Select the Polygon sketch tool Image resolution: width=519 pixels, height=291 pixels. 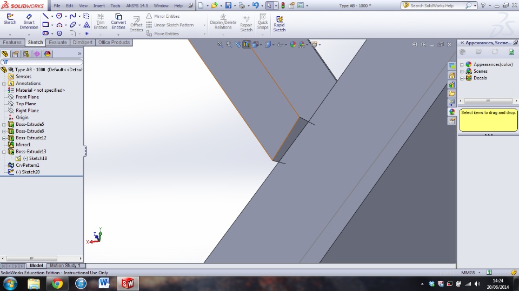(59, 33)
